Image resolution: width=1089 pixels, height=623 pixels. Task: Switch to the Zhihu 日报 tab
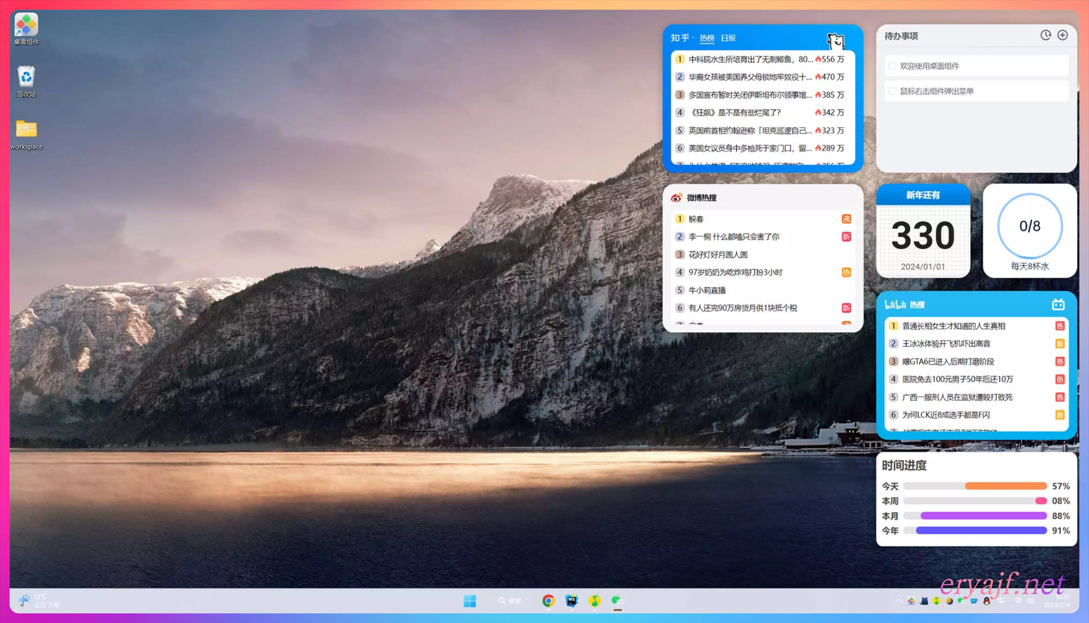click(x=728, y=38)
